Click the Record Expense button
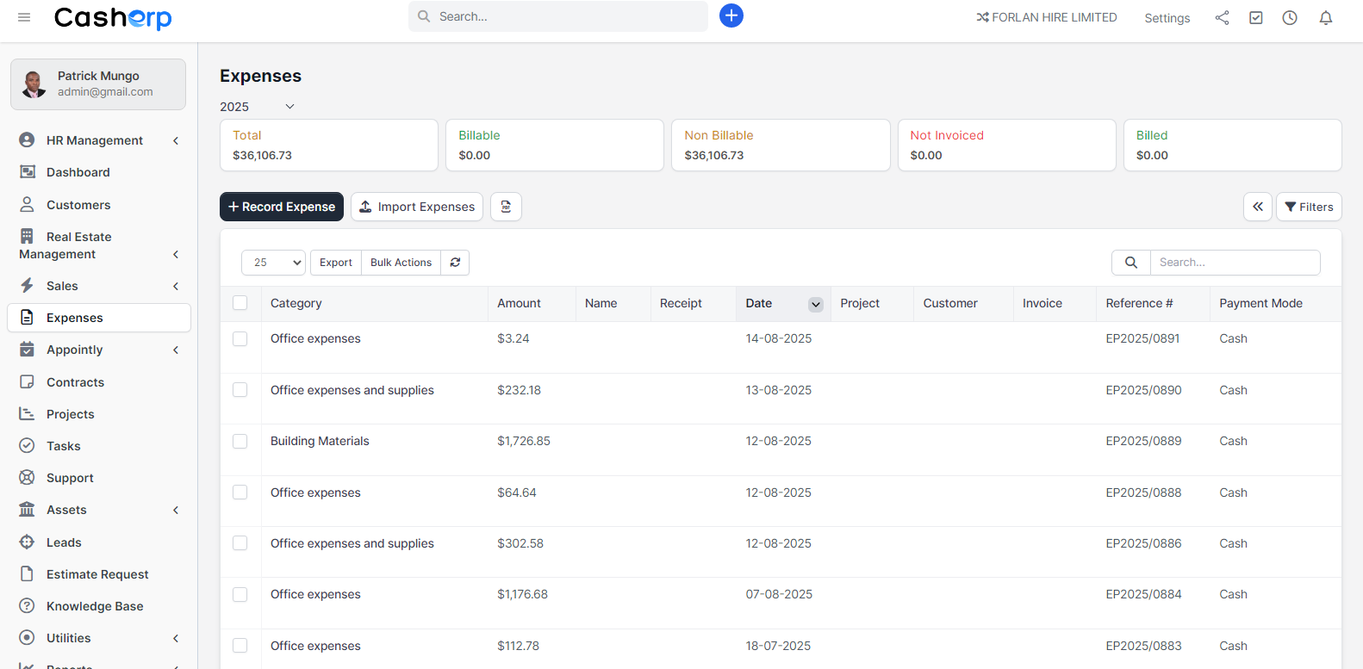1363x669 pixels. (282, 207)
